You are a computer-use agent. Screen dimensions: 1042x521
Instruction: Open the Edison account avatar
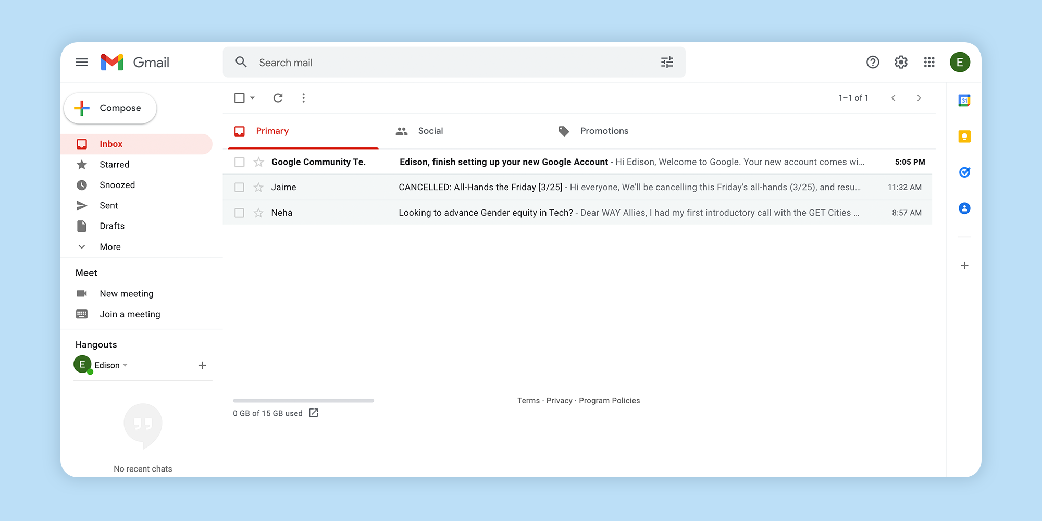click(960, 63)
